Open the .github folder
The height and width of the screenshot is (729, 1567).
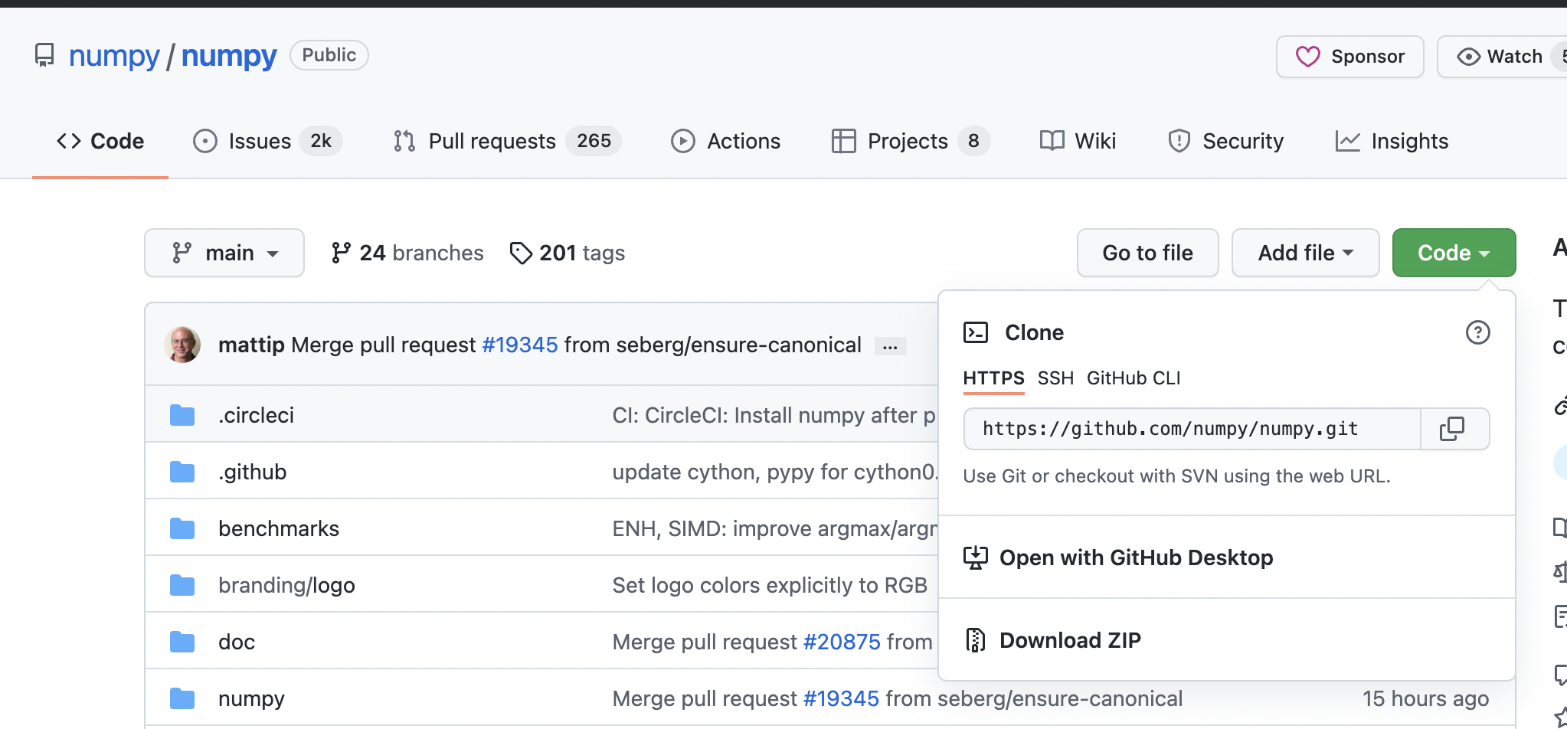click(x=252, y=472)
